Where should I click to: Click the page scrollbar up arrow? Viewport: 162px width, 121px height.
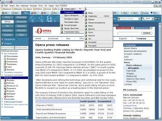160,24
